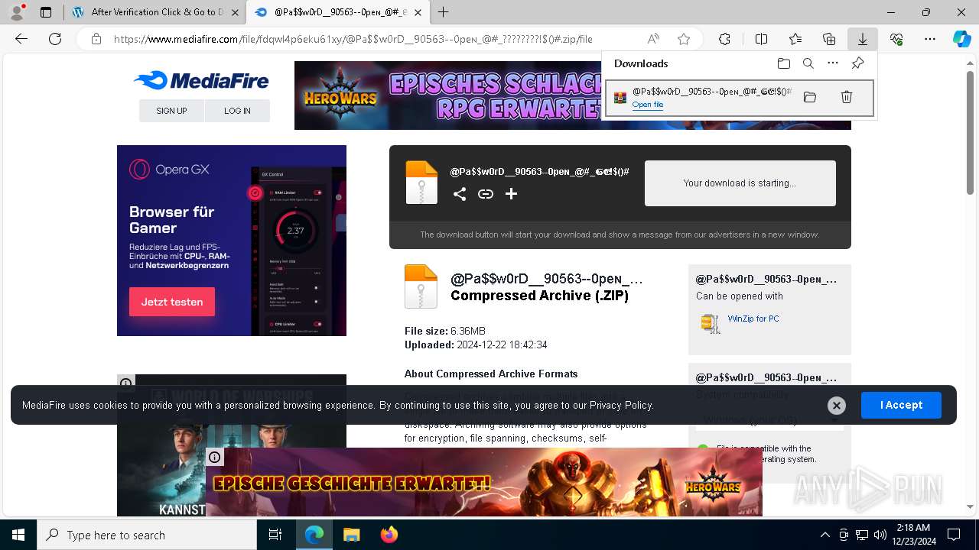Close the MediaFire tab
The height and width of the screenshot is (550, 979).
coord(418,12)
